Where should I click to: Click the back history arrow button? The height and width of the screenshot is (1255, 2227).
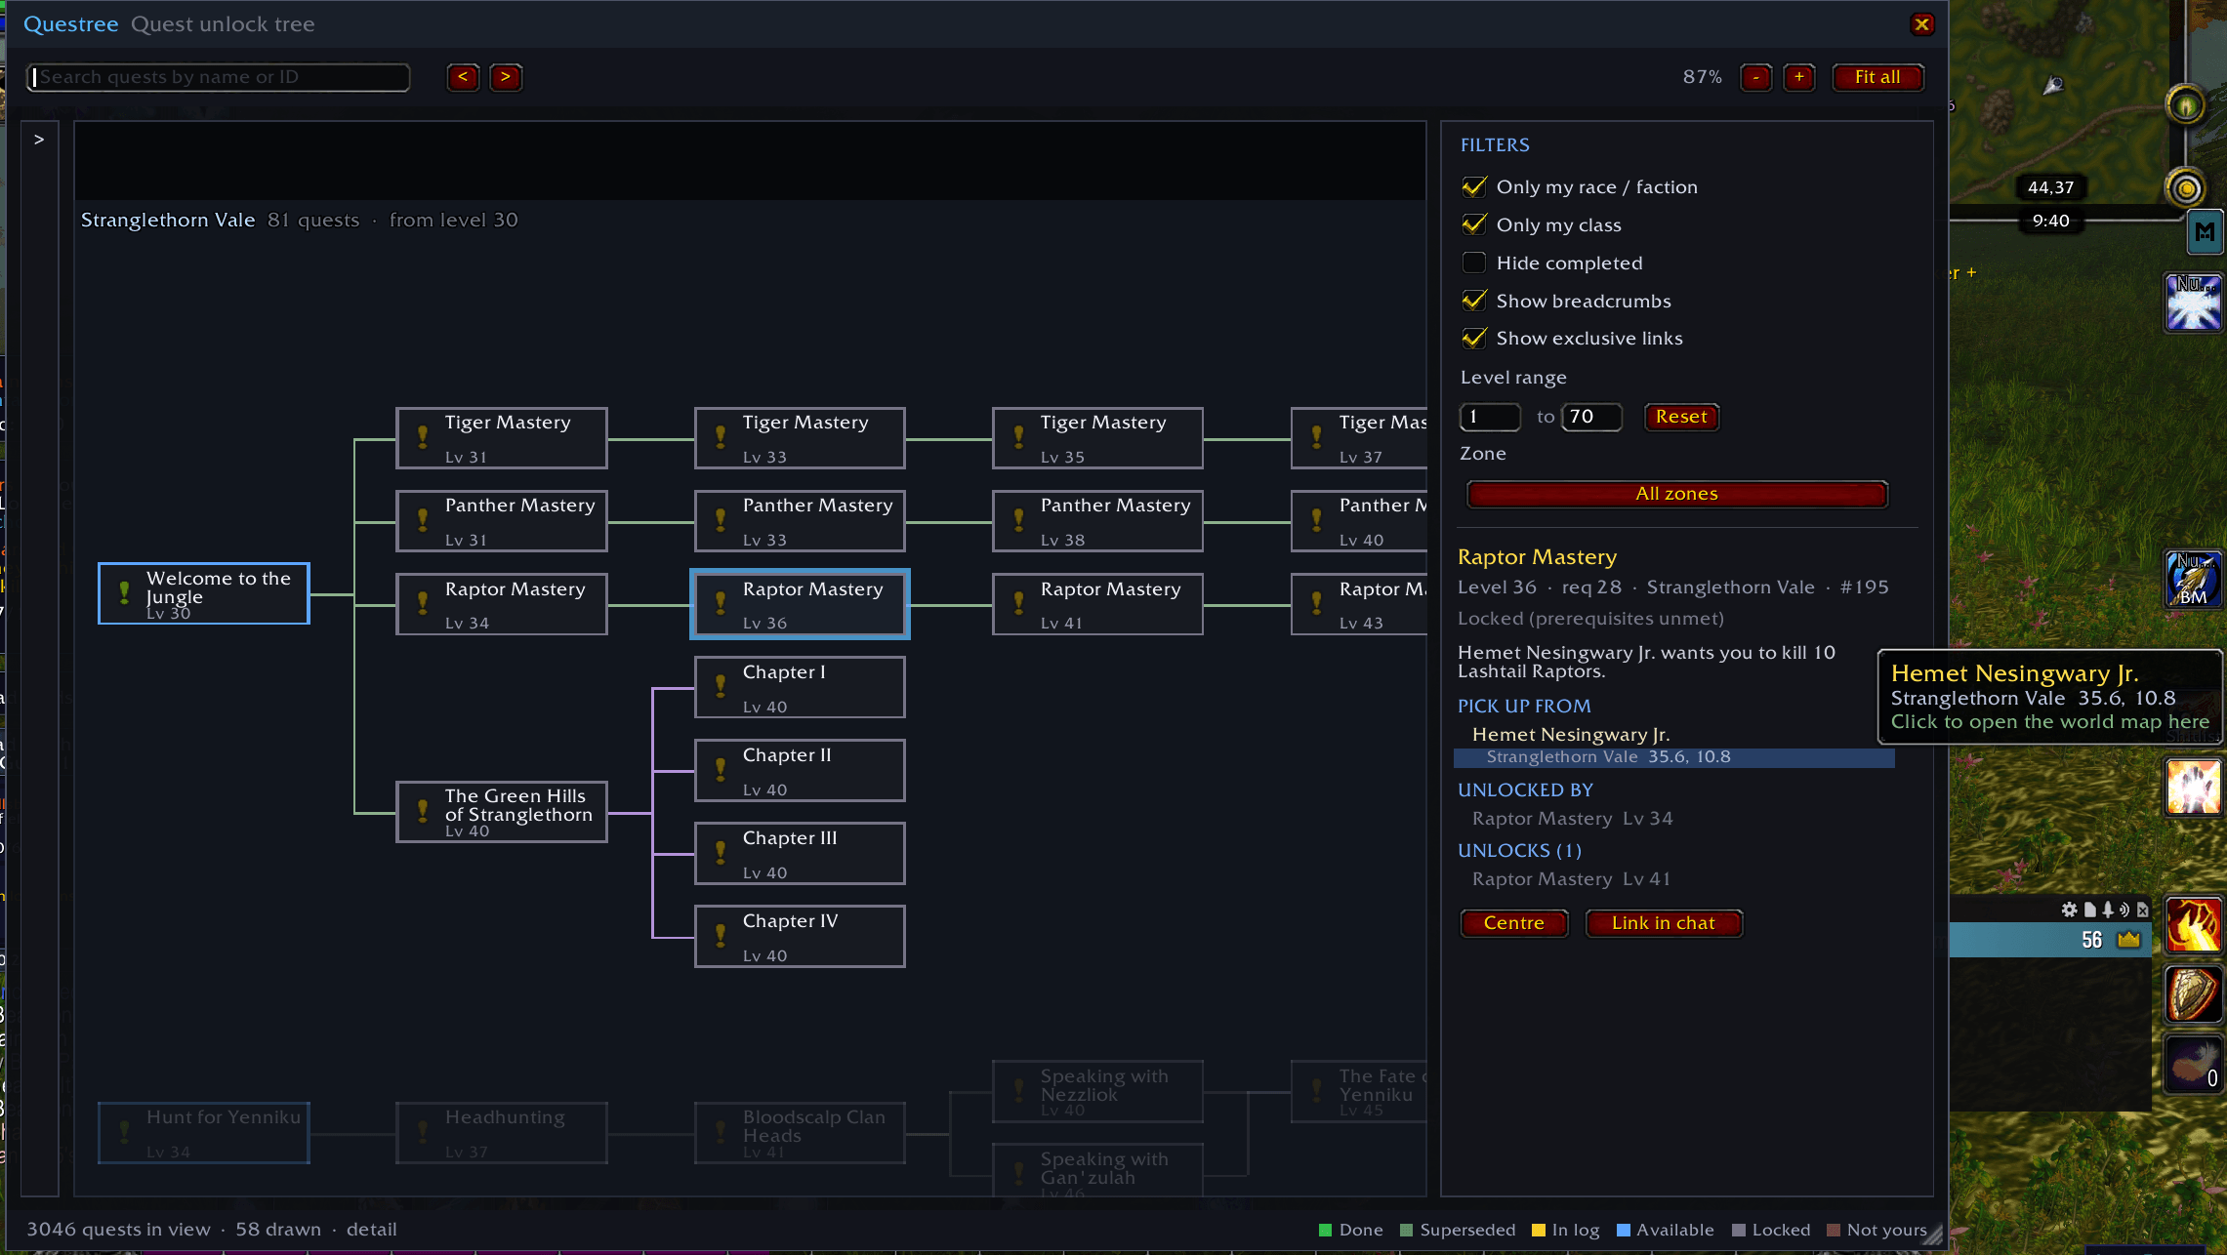point(463,76)
